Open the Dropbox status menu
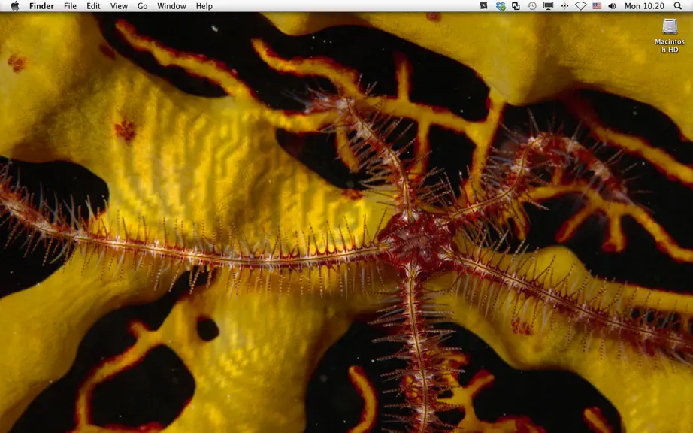Image resolution: width=693 pixels, height=433 pixels. tap(501, 6)
